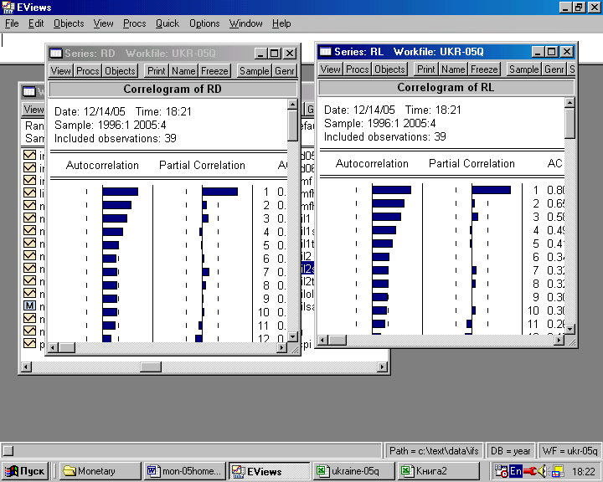
Task: Click the 18:22 taskbar clock
Action: point(583,471)
